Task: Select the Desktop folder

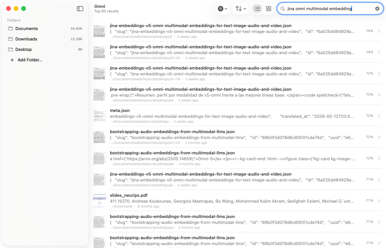Action: pyautogui.click(x=45, y=49)
